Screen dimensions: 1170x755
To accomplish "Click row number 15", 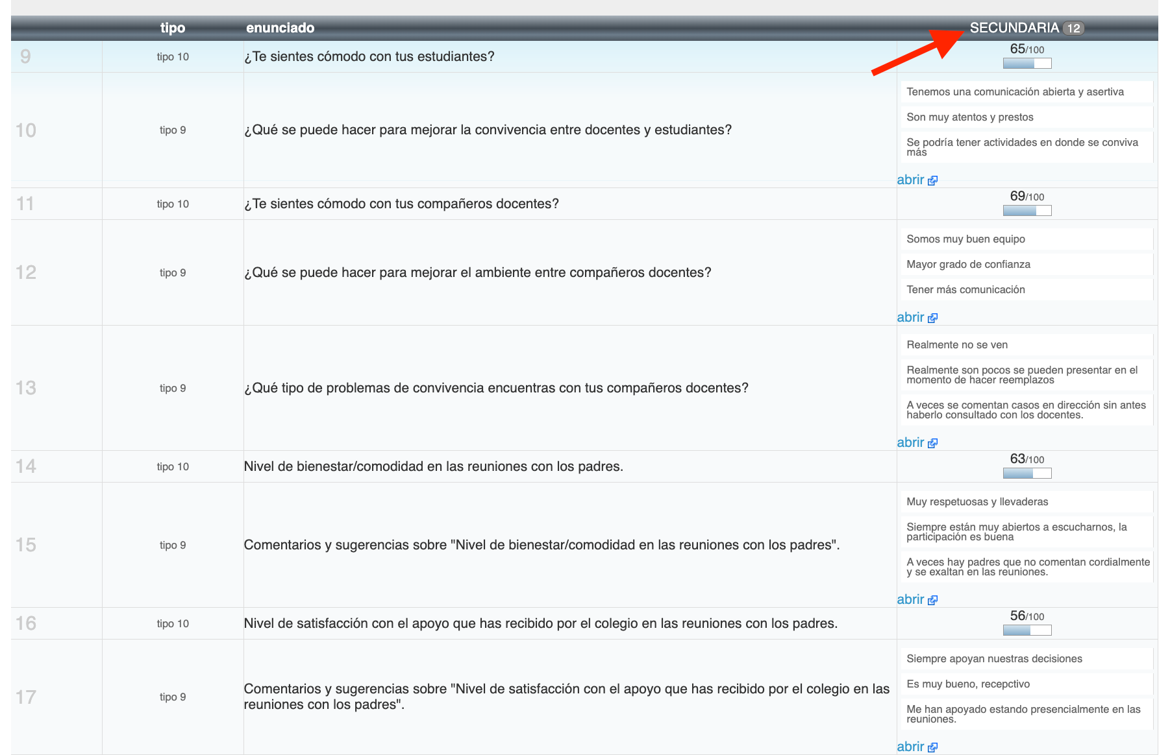I will 26,545.
